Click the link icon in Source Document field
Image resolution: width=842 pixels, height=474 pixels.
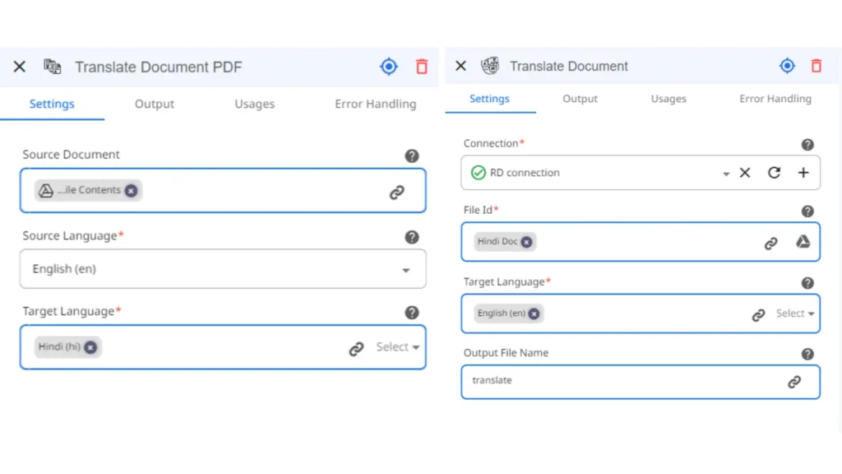click(397, 192)
